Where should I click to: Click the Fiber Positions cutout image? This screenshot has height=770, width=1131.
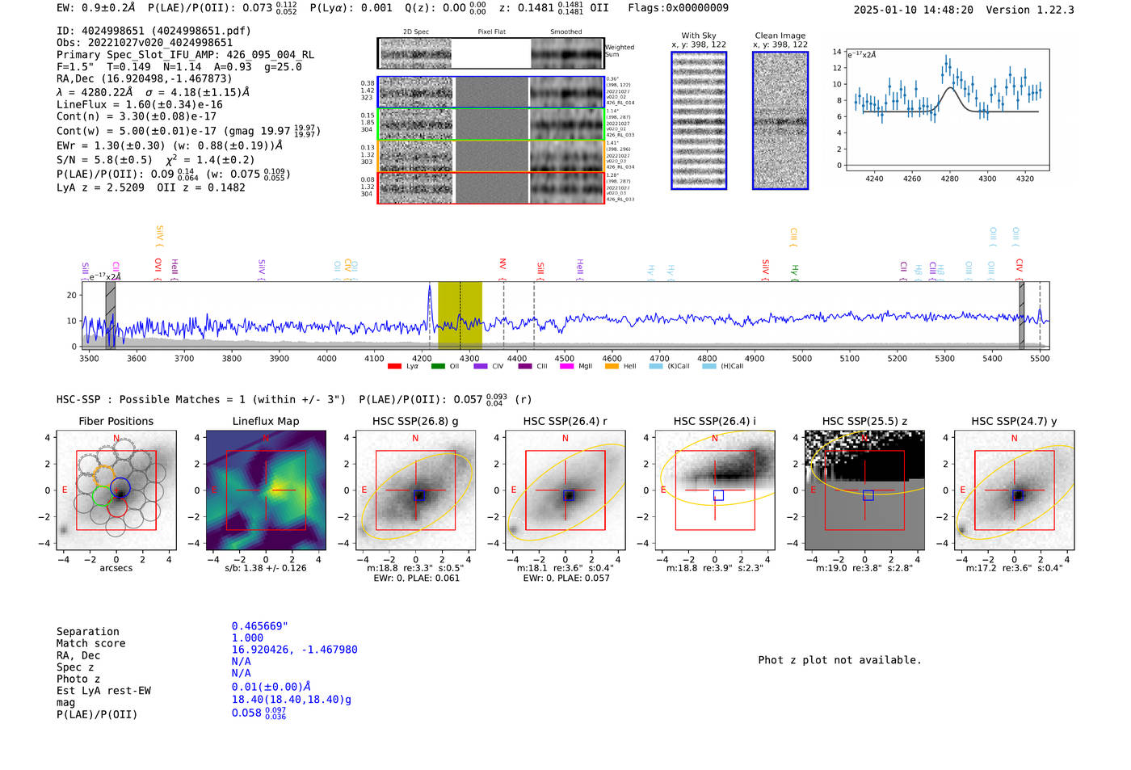coord(116,490)
